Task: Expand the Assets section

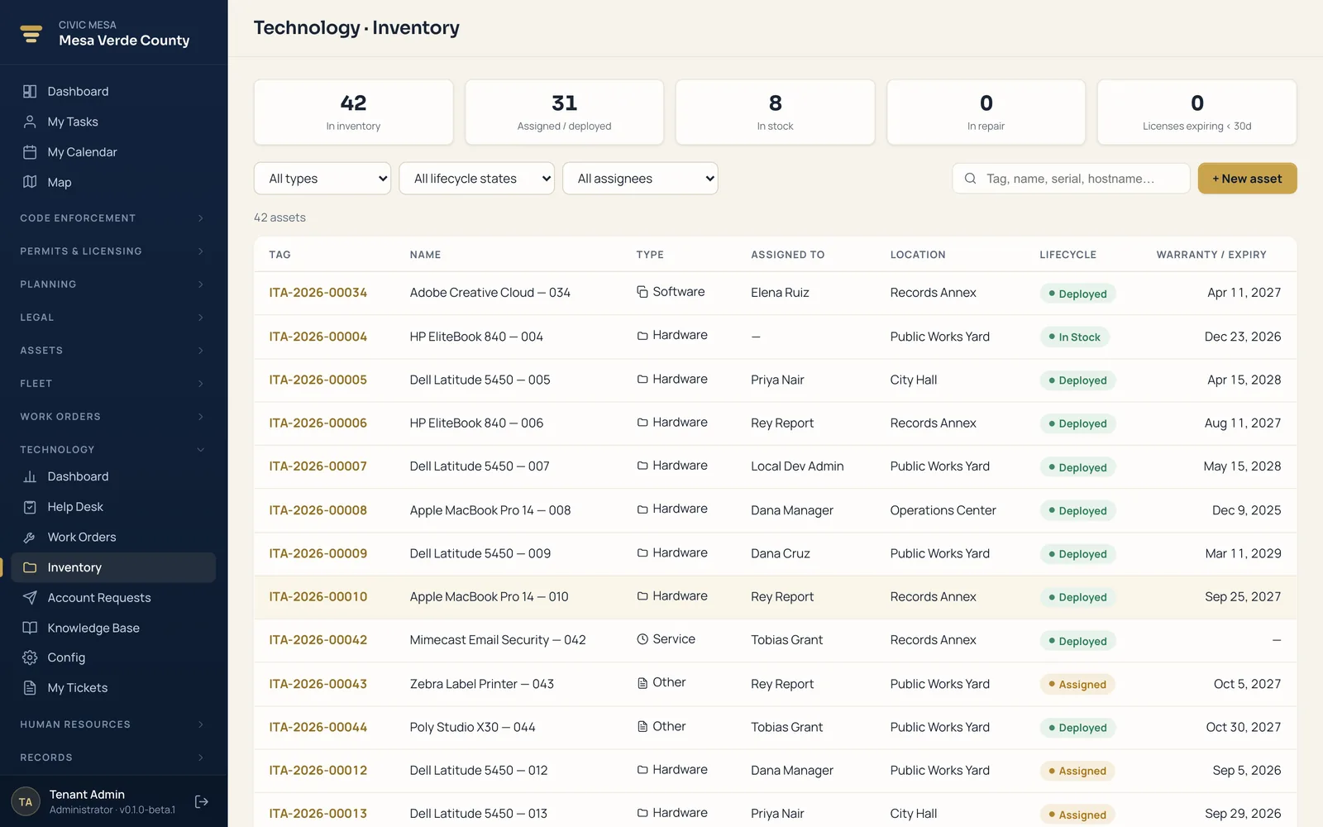Action: coord(113,351)
